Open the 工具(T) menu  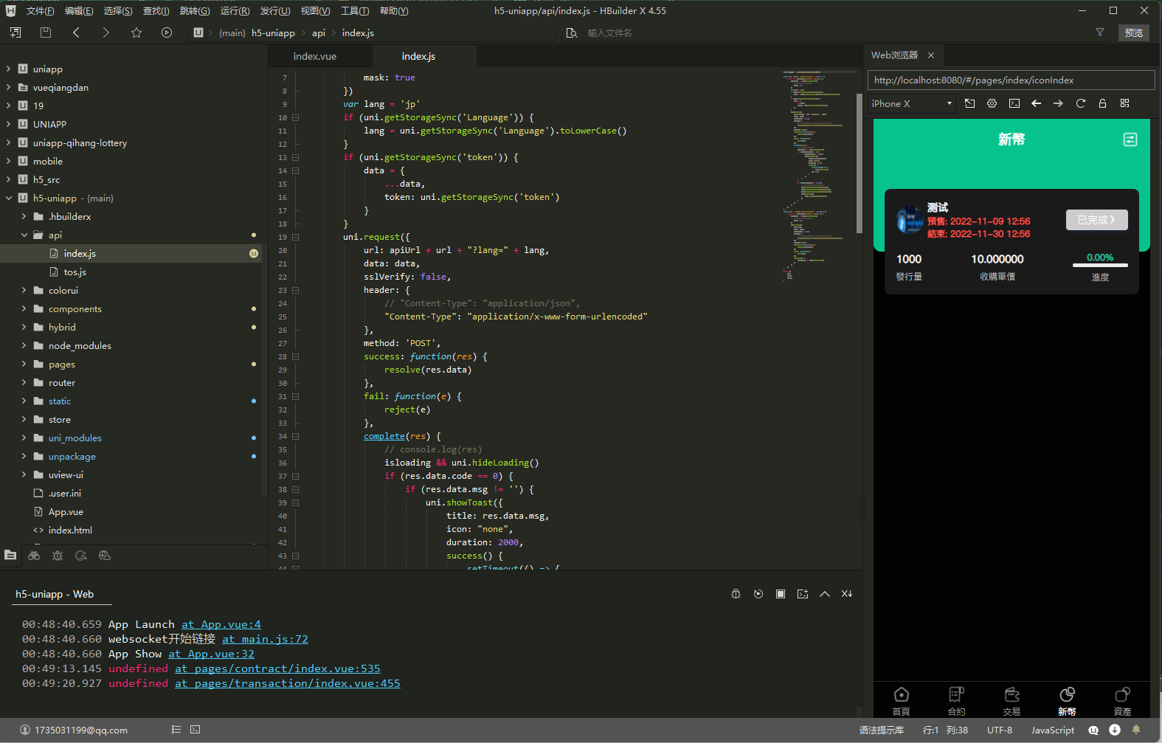[355, 11]
